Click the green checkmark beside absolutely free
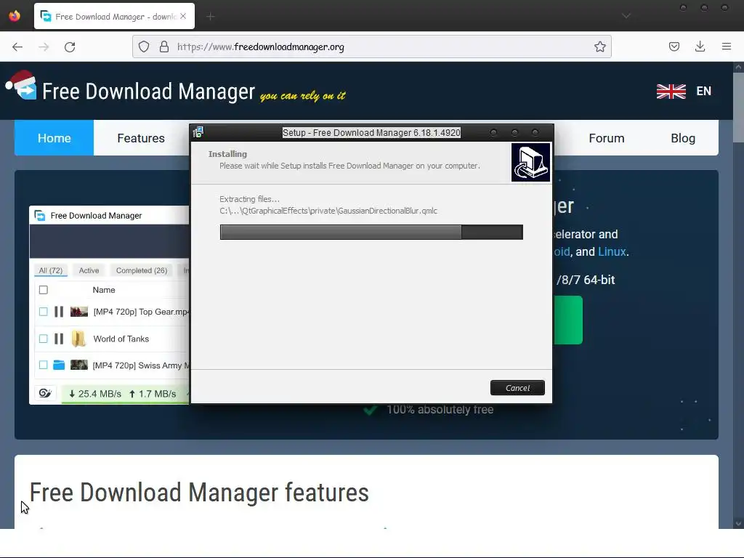The image size is (744, 558). pyautogui.click(x=371, y=410)
